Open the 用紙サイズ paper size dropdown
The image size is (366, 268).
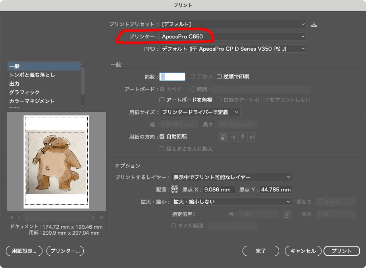[200, 112]
